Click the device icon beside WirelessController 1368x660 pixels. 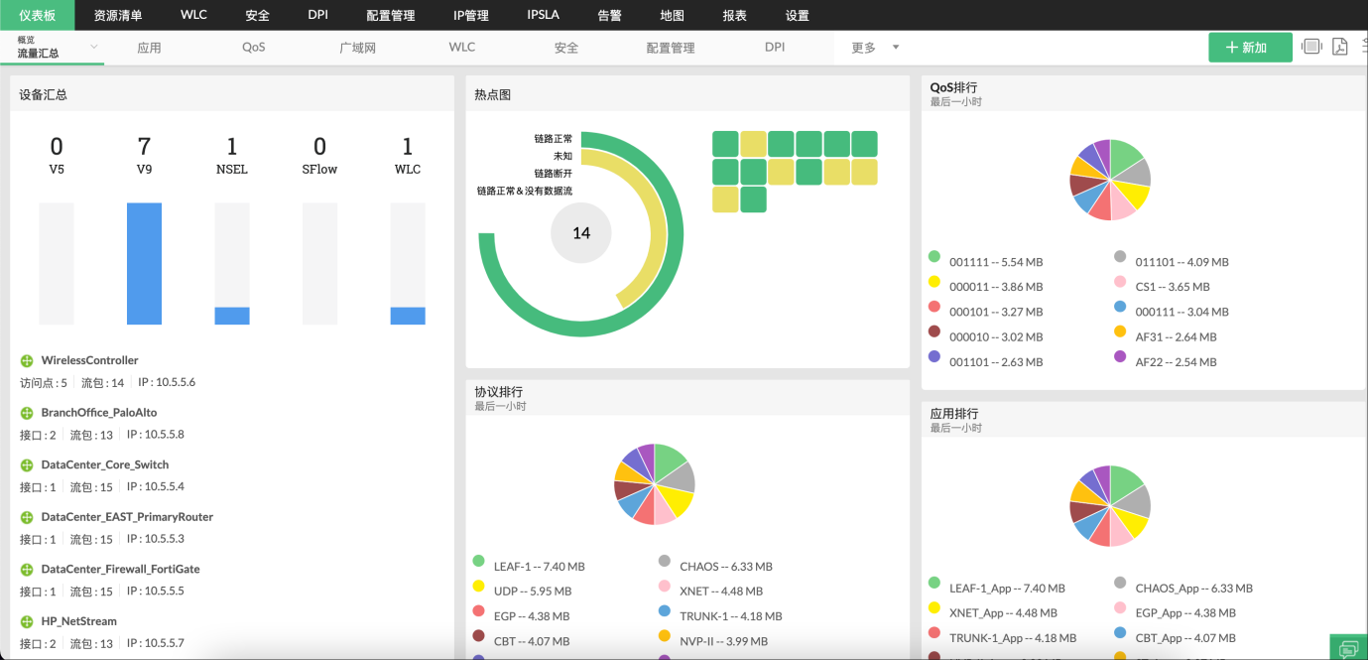27,360
